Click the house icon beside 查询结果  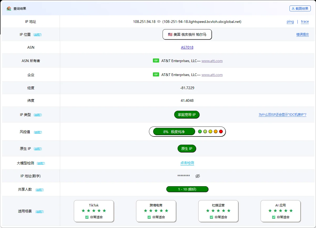click(9, 8)
